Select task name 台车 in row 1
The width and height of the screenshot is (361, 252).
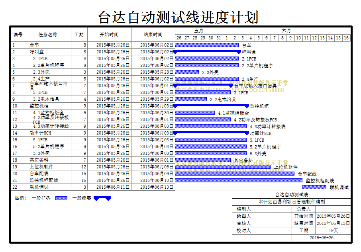tap(34, 45)
